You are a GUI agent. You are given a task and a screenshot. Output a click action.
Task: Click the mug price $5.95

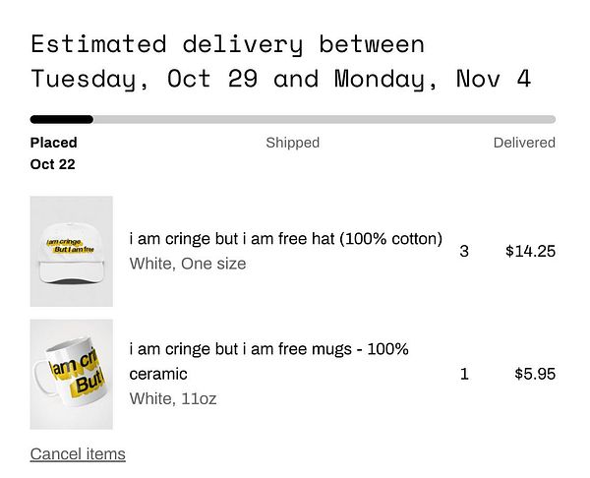click(x=535, y=374)
